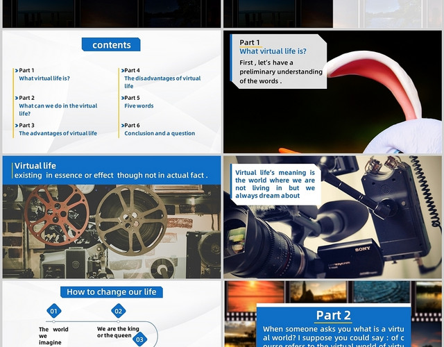Viewport: 444px width, 347px height.
Task: Click 'Part 5' label in contents list
Action: tap(132, 98)
